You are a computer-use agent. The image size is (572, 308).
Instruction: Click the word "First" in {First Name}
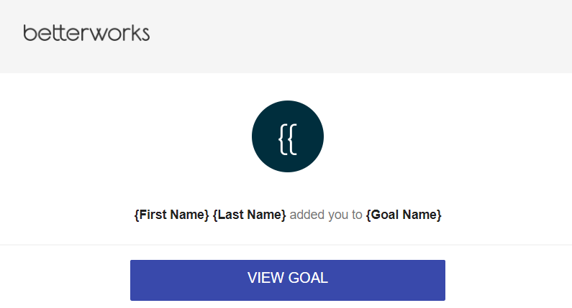pyautogui.click(x=153, y=215)
